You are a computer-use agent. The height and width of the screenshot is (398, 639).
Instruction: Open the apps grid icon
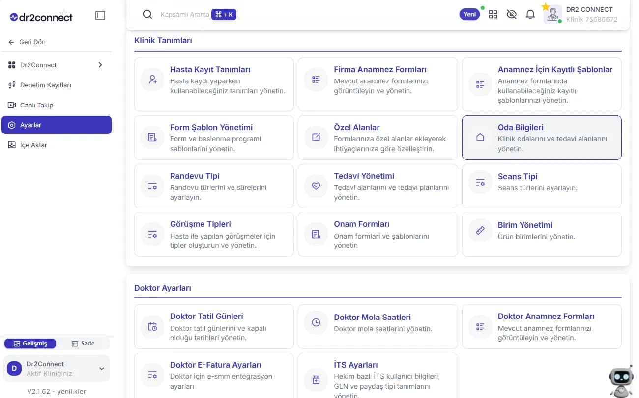pyautogui.click(x=493, y=14)
